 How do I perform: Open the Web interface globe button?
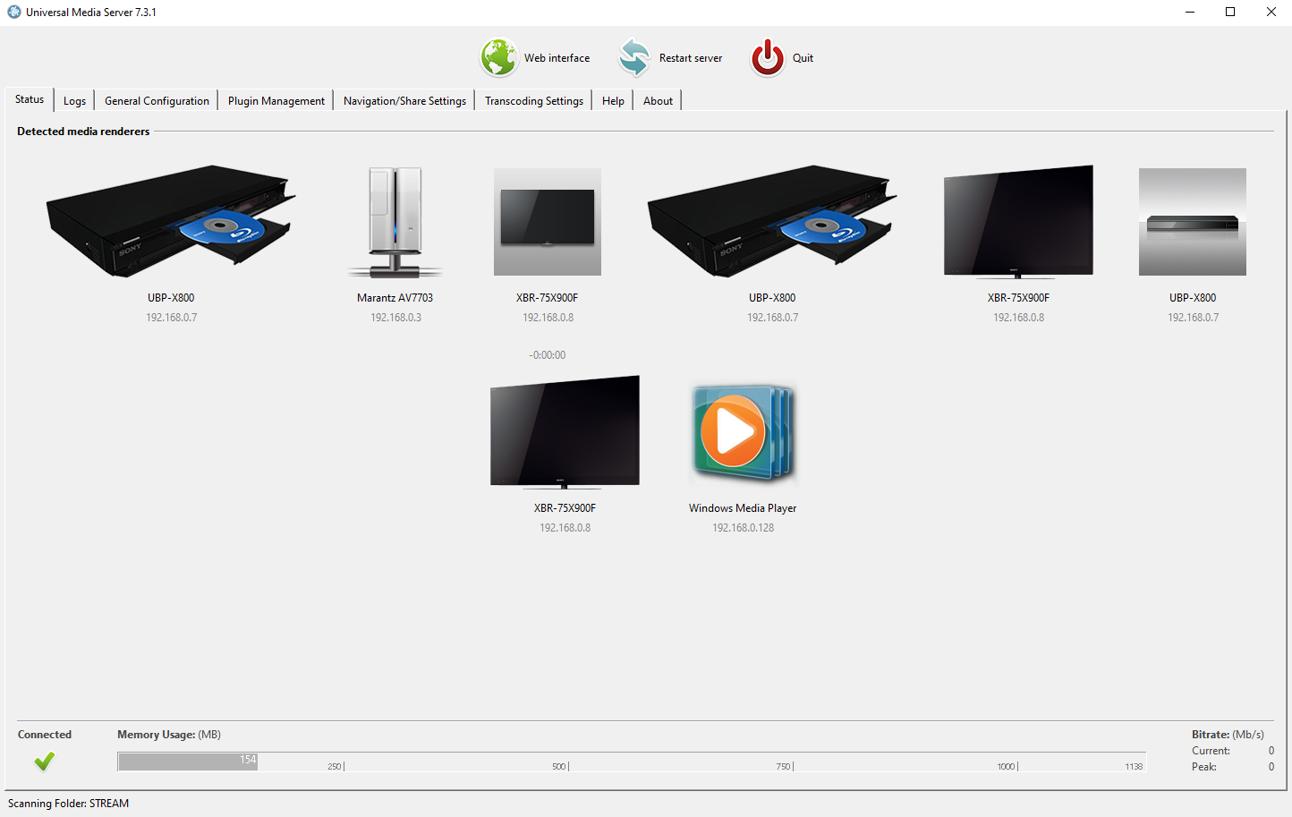click(498, 57)
